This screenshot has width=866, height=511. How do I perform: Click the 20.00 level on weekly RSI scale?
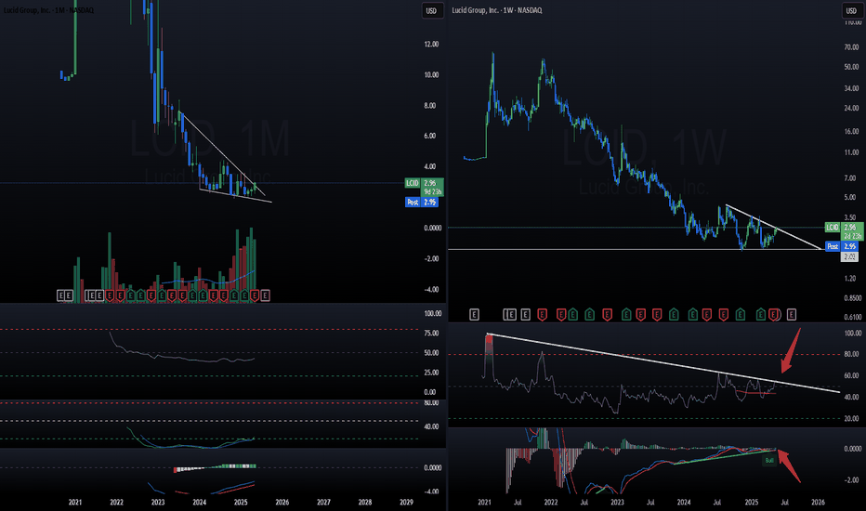click(851, 419)
